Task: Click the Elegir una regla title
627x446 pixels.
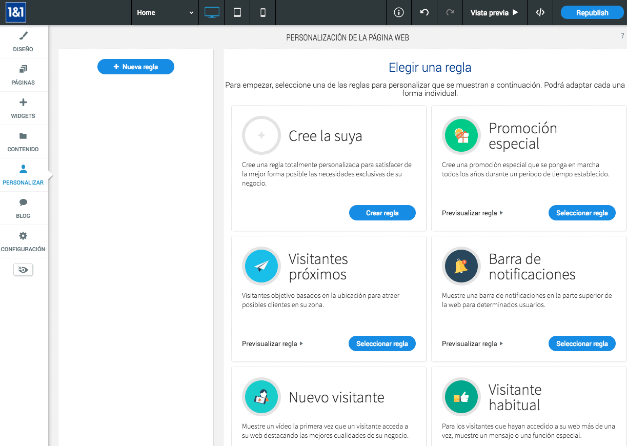Action: tap(430, 67)
